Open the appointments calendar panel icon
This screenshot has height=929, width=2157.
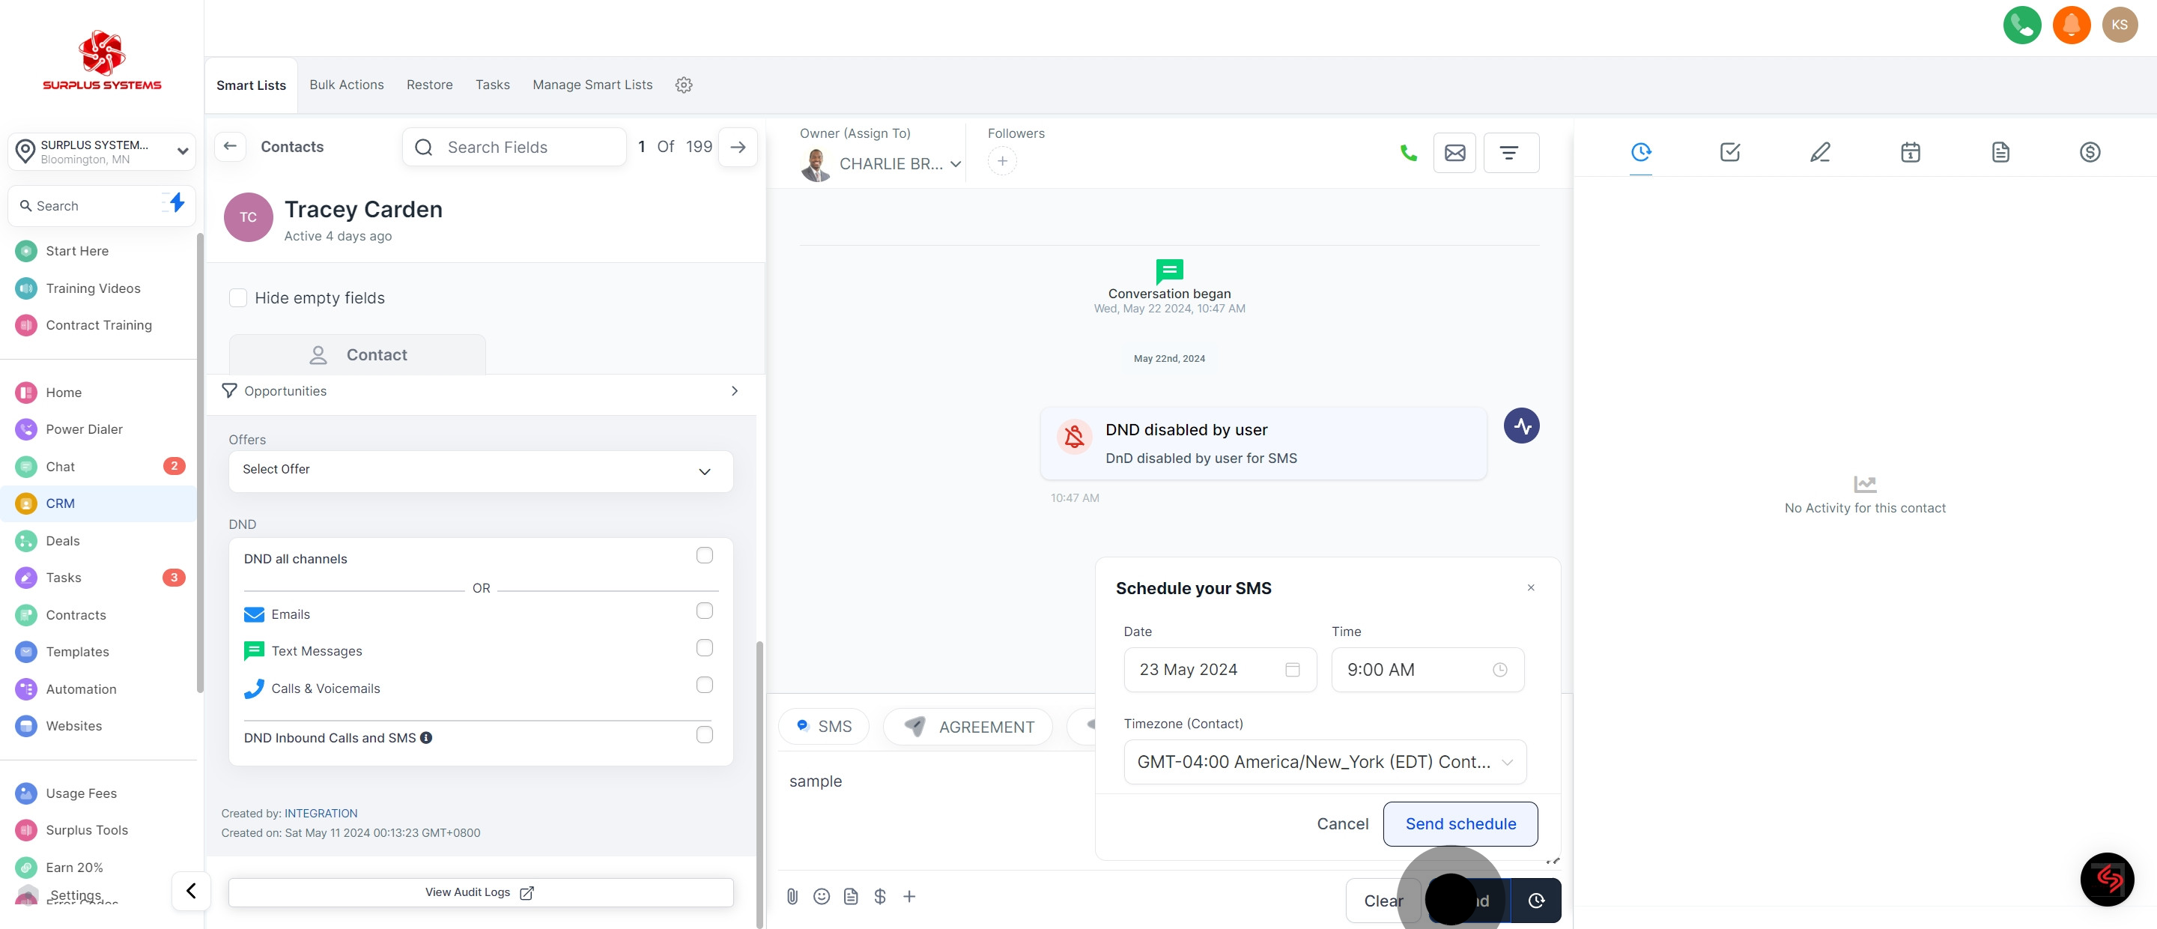tap(1910, 152)
